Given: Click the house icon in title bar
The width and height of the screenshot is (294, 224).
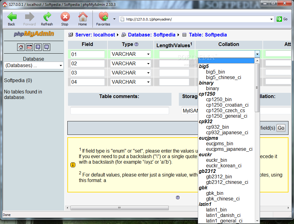Looking at the screenshot, I should pyautogui.click(x=5, y=4).
